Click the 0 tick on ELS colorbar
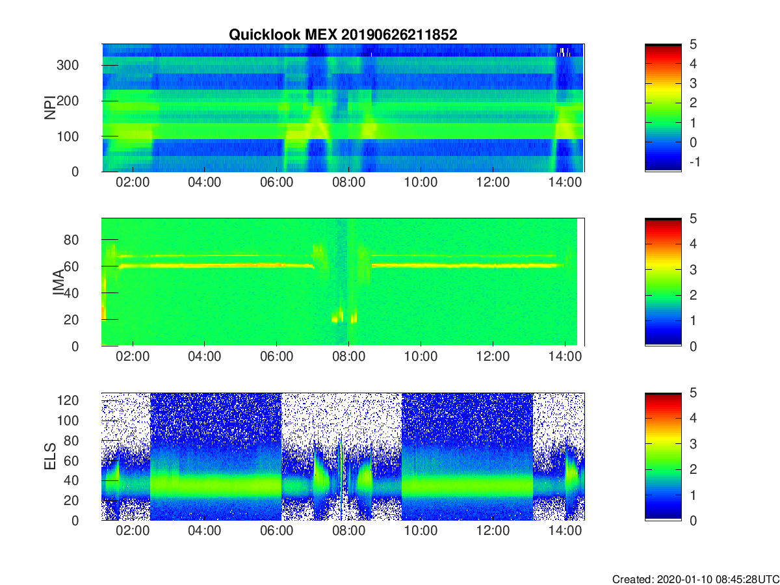 [692, 520]
